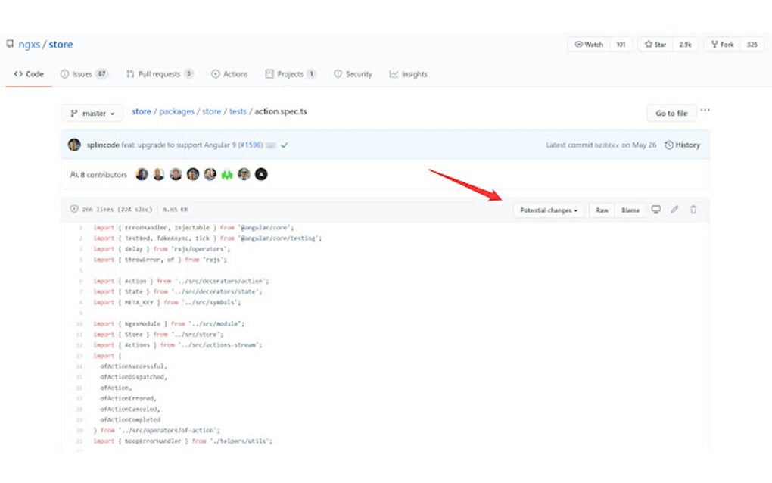Open the display device icon next to Raw
772x483 pixels.
(x=655, y=210)
